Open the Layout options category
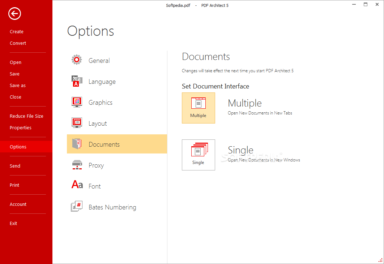Screen dimensions: 384x264 tap(117, 123)
